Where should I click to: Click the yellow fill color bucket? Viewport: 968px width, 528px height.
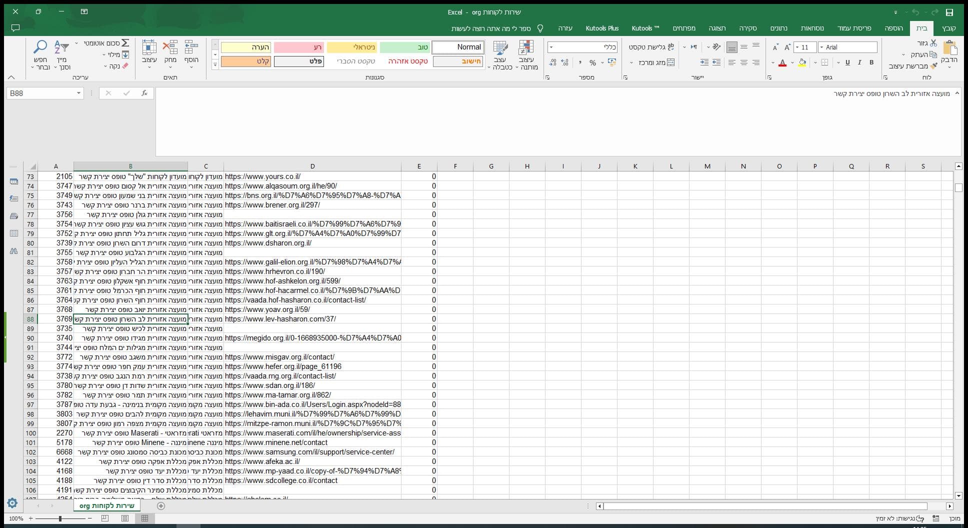[802, 62]
